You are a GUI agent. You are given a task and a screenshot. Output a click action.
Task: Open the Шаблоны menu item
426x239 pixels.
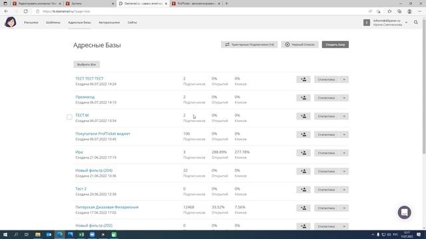coord(53,23)
